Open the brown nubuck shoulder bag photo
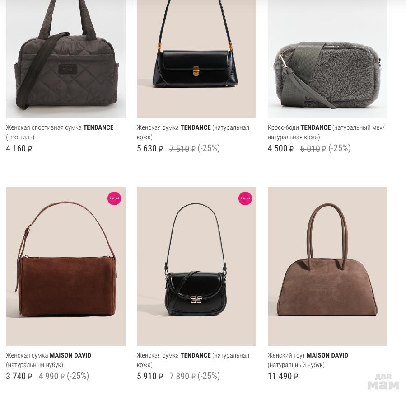This screenshot has height=396, width=406. (x=65, y=267)
